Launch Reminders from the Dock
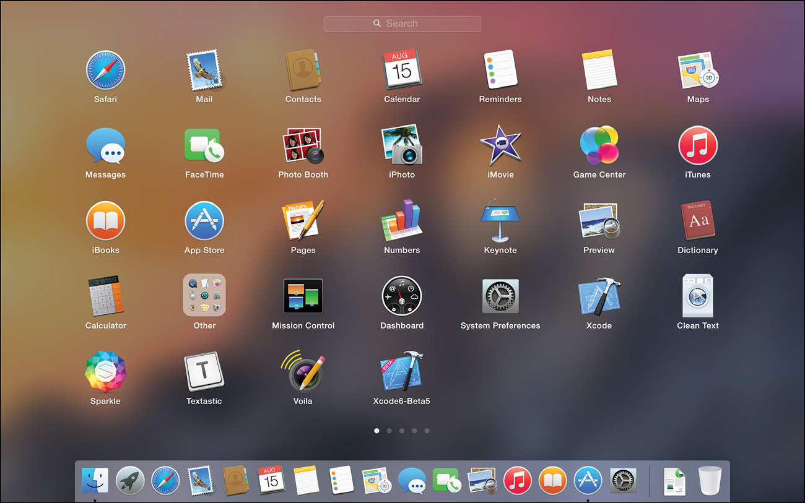Screen dimensions: 805x503 coord(341,480)
